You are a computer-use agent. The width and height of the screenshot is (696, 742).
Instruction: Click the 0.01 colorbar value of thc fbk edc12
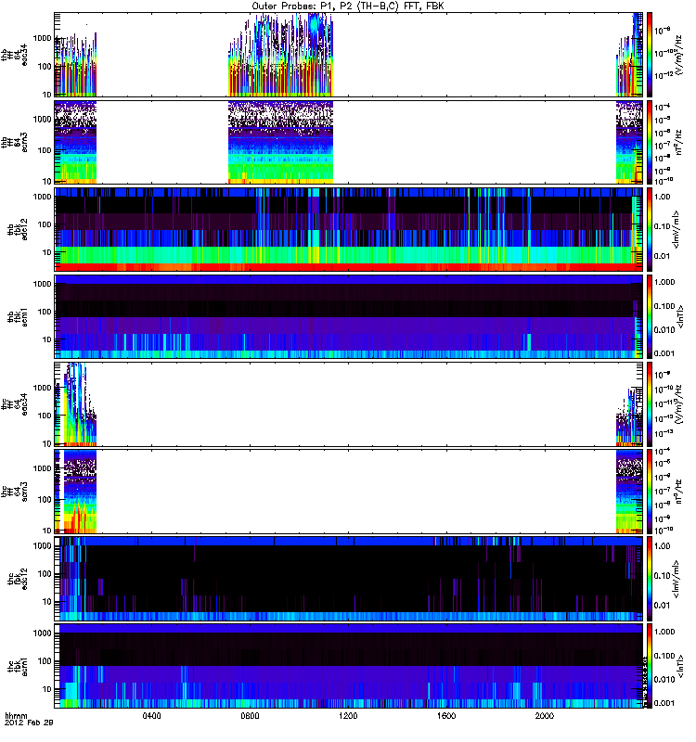(662, 606)
